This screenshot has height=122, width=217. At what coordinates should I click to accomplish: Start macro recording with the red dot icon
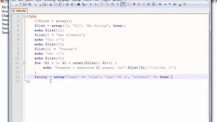(x=134, y=4)
